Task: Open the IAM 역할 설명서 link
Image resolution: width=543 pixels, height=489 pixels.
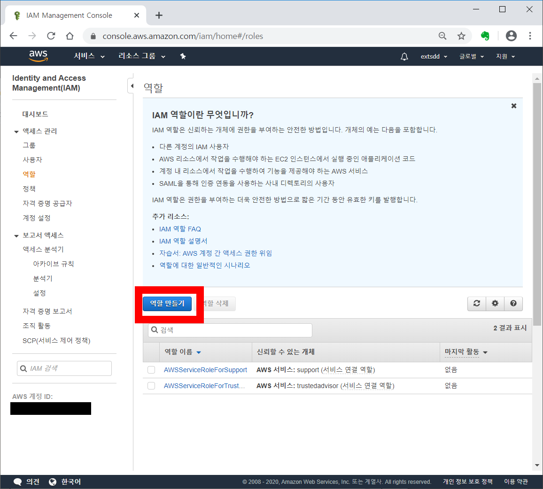Action: 183,241
